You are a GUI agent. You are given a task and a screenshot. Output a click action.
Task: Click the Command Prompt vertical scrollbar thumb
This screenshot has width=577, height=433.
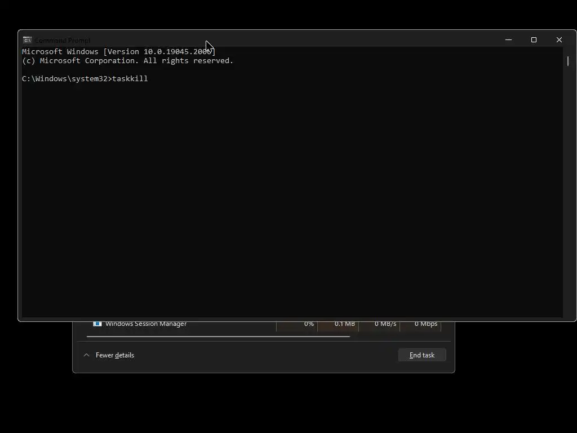coord(568,61)
